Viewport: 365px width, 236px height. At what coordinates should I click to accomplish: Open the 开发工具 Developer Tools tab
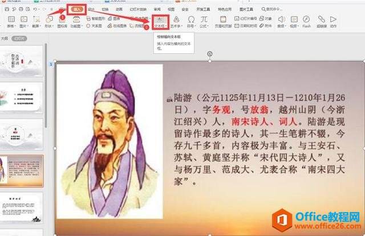tap(203, 9)
